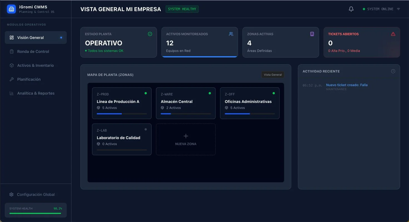Toggle the Z-LAB zone status indicator
The width and height of the screenshot is (409, 222).
146,129
